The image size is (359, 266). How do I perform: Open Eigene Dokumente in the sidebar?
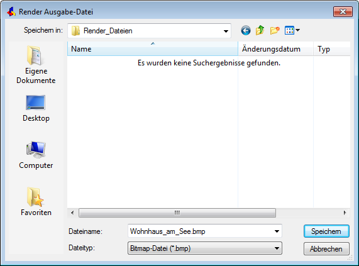click(36, 65)
